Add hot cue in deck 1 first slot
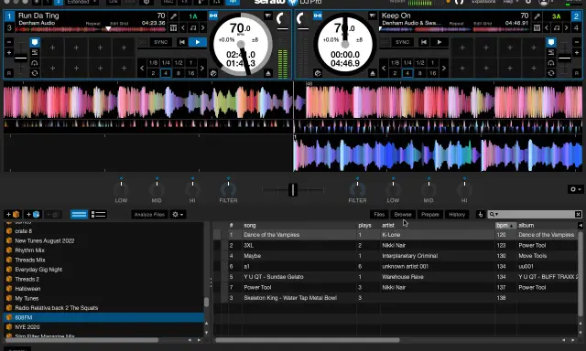This screenshot has width=586, height=351. (x=52, y=48)
